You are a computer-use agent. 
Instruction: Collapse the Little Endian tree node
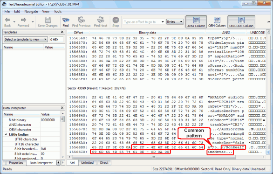coord(6,134)
